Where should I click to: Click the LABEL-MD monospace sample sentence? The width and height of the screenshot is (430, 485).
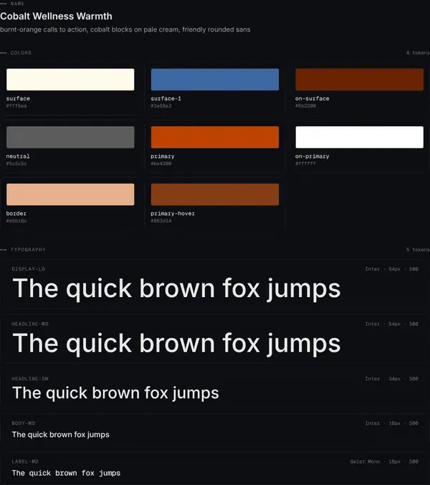tap(66, 473)
